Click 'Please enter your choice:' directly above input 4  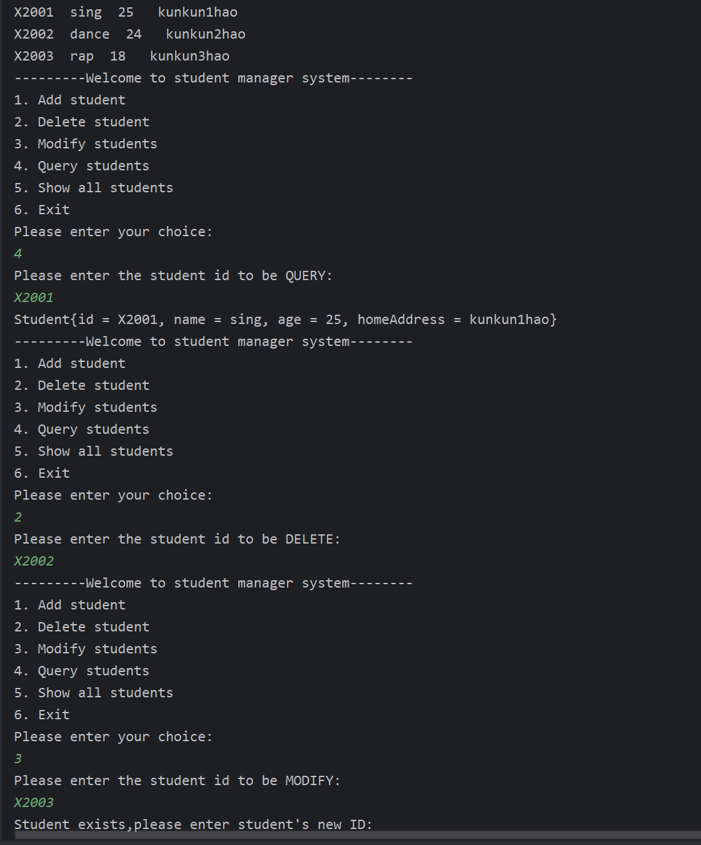(113, 232)
